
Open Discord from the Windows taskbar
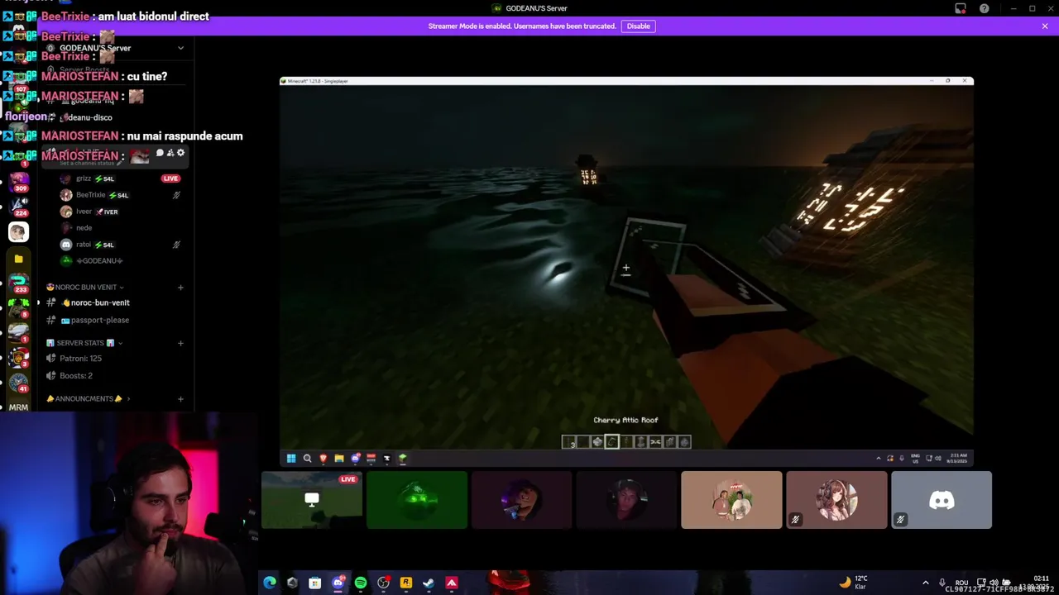[x=338, y=583]
